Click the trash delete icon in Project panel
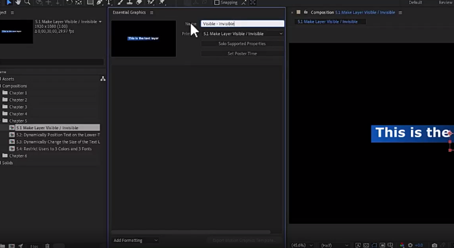The width and height of the screenshot is (454, 248). click(x=47, y=246)
